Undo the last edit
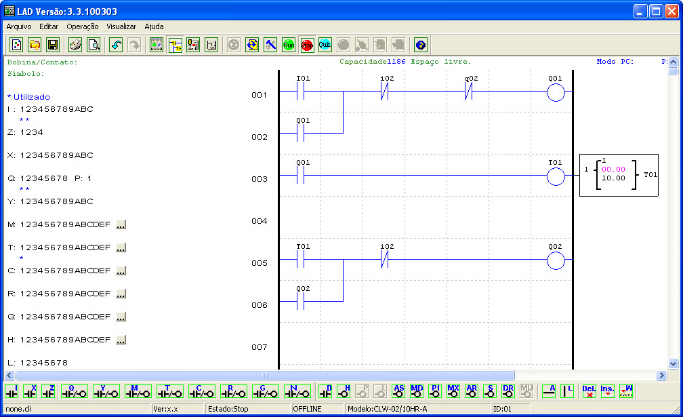 point(116,45)
